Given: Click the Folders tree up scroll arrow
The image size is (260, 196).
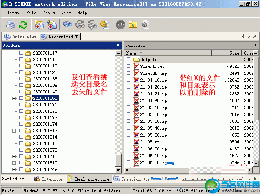Looking at the screenshot, I should tap(118, 53).
